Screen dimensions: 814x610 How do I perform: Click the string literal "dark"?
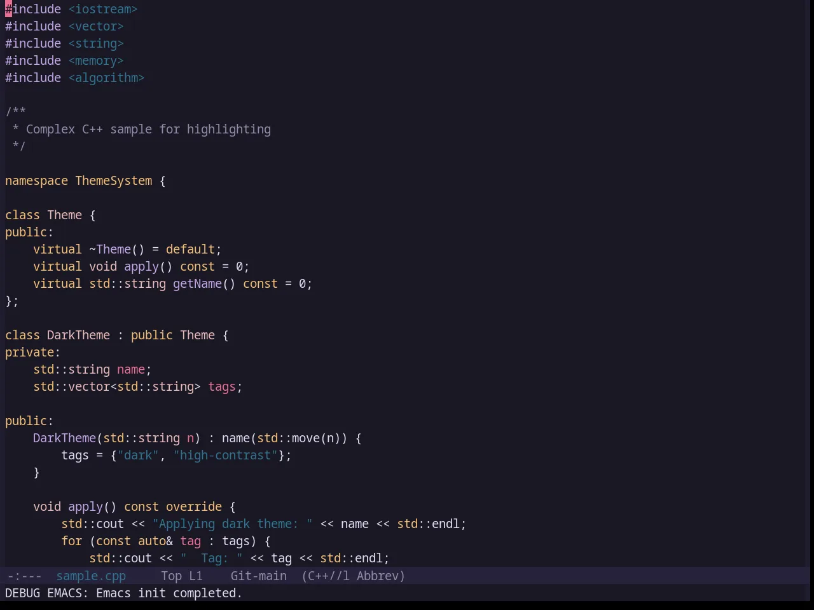click(x=138, y=455)
